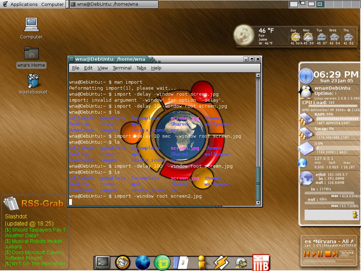The height and width of the screenshot is (271, 361).
Task: Stop playback in the media player desklet
Action: (328, 254)
